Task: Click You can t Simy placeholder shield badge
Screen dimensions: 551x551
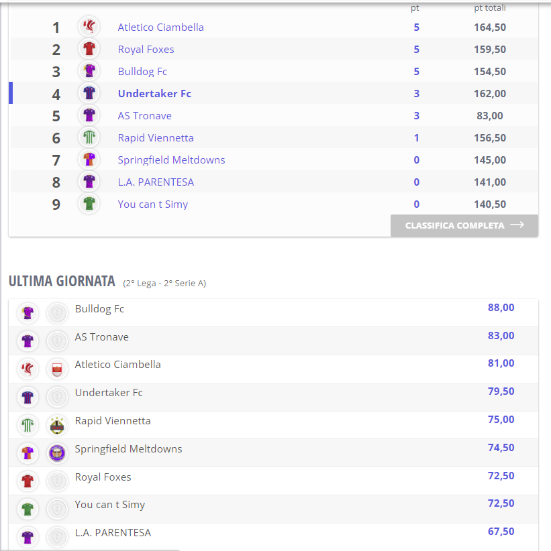Action: click(57, 509)
